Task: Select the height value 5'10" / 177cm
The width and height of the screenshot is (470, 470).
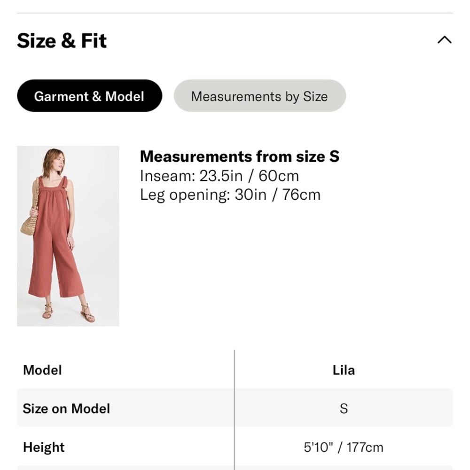Action: coord(345,447)
